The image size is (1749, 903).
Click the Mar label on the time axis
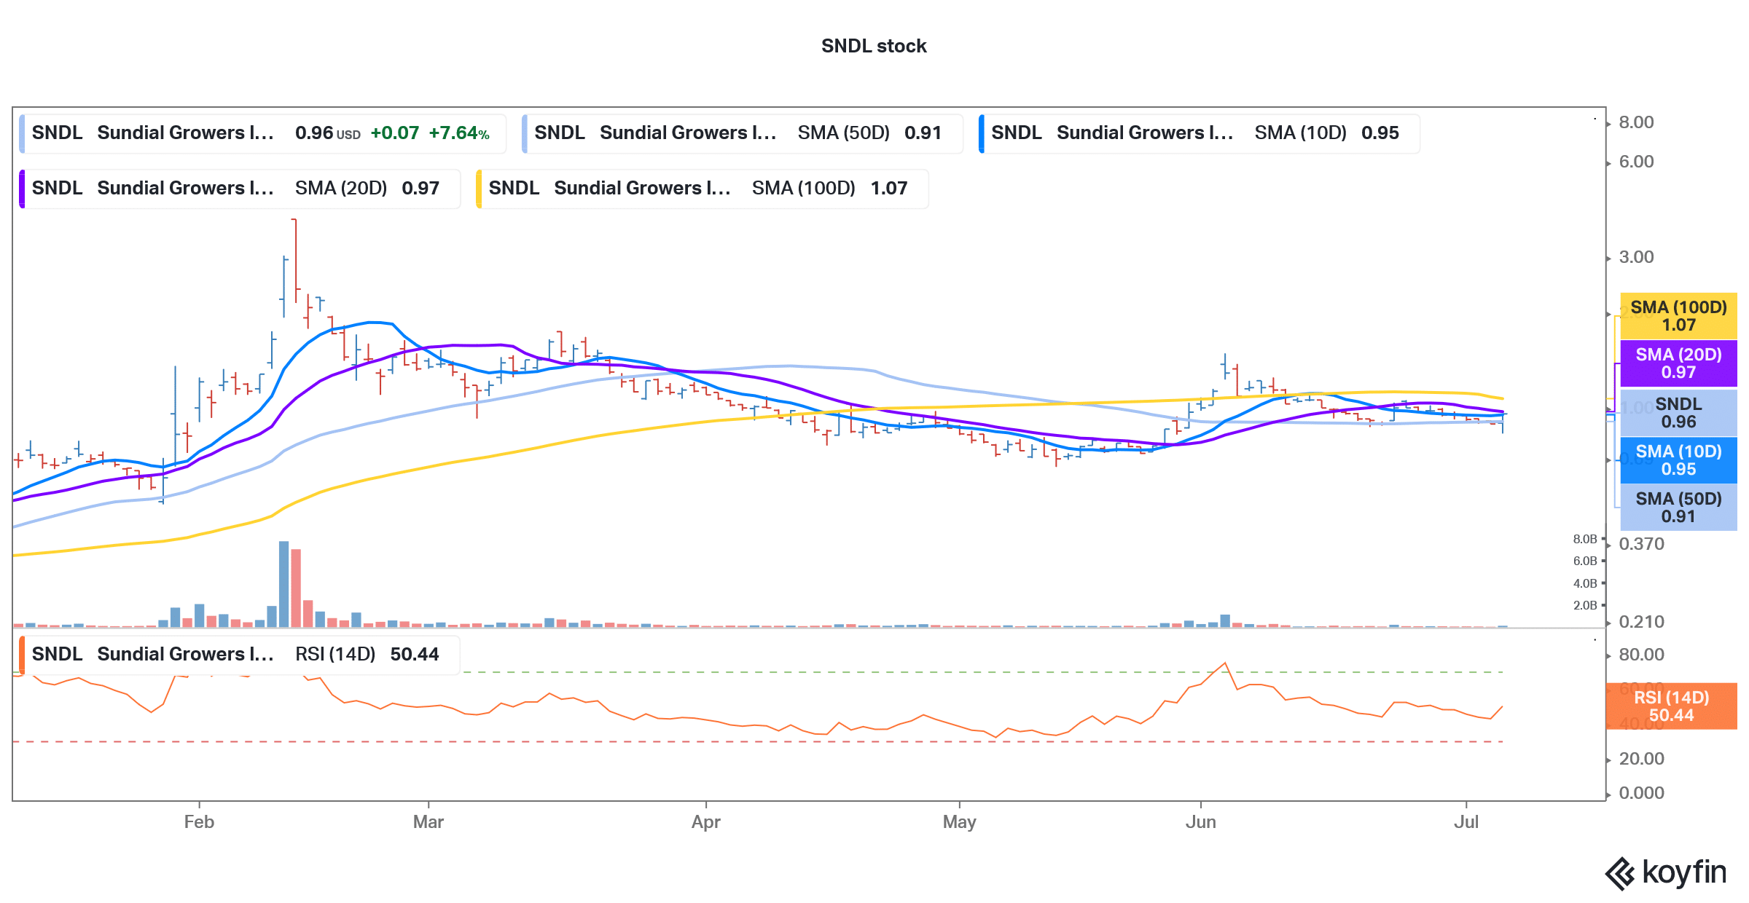pos(429,822)
